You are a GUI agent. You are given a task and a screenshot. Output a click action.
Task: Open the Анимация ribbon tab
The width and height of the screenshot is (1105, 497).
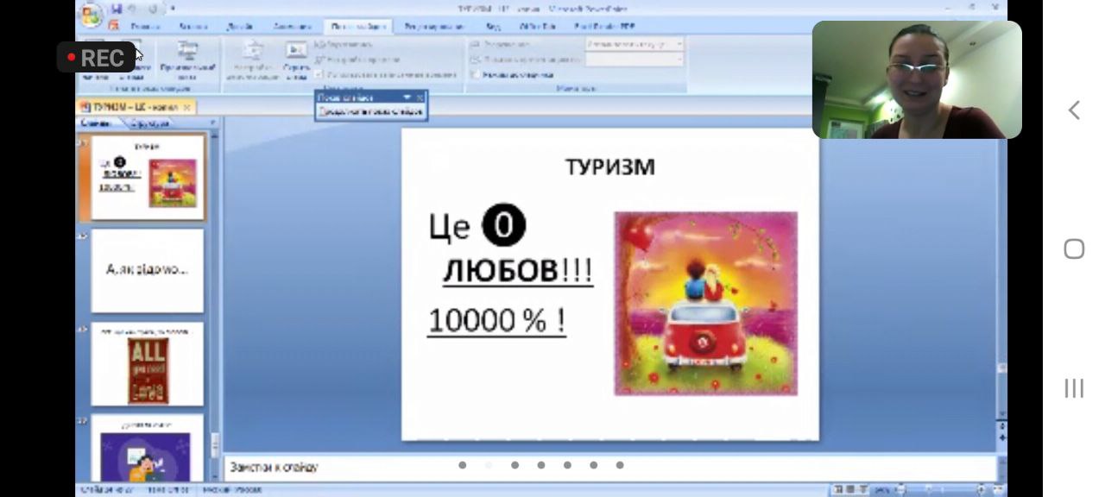[292, 27]
